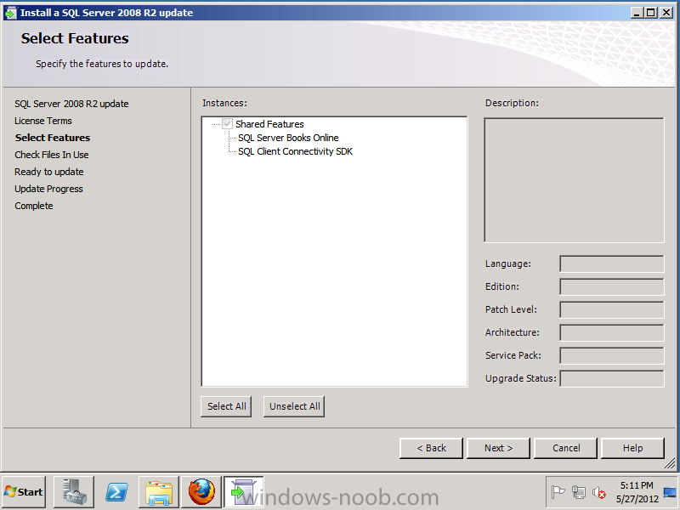680x510 pixels.
Task: Click the Upgrade Status field
Action: point(612,378)
